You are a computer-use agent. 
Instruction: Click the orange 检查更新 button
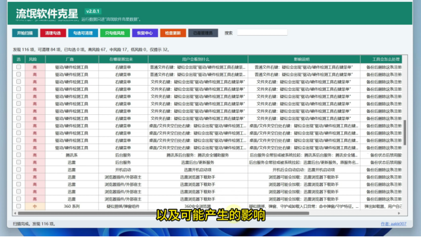[x=173, y=33]
